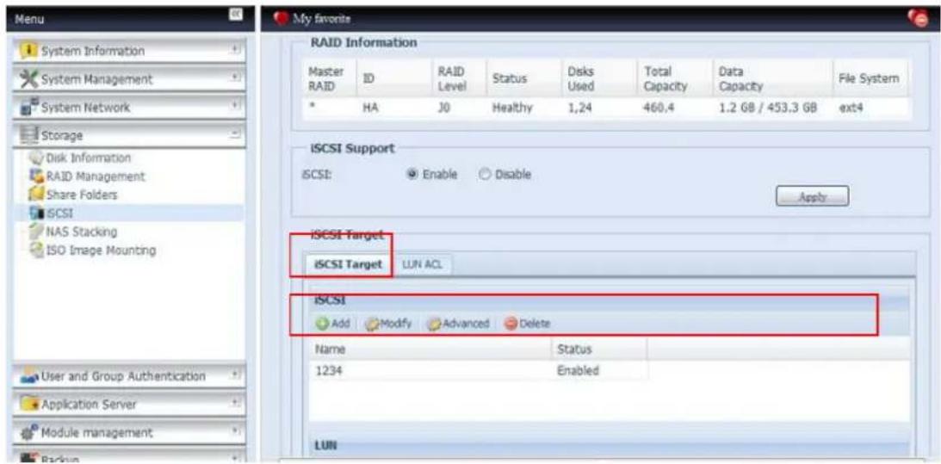The height and width of the screenshot is (464, 941).
Task: Click the Share Folders folder icon
Action: pos(36,195)
